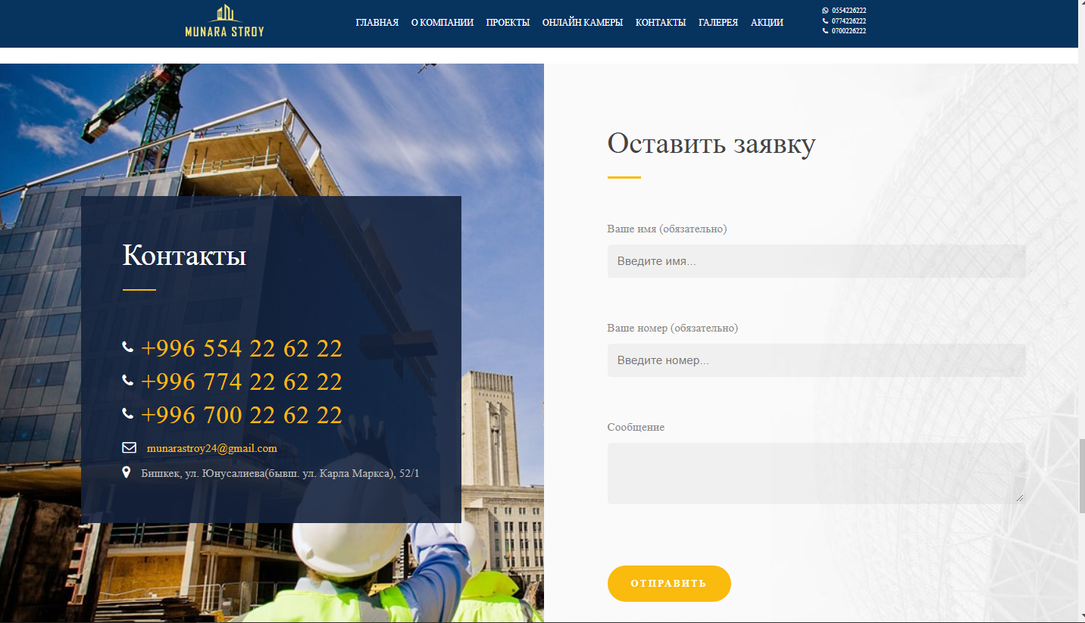The width and height of the screenshot is (1085, 623).
Task: Click the envelope icon beside the email
Action: click(129, 448)
